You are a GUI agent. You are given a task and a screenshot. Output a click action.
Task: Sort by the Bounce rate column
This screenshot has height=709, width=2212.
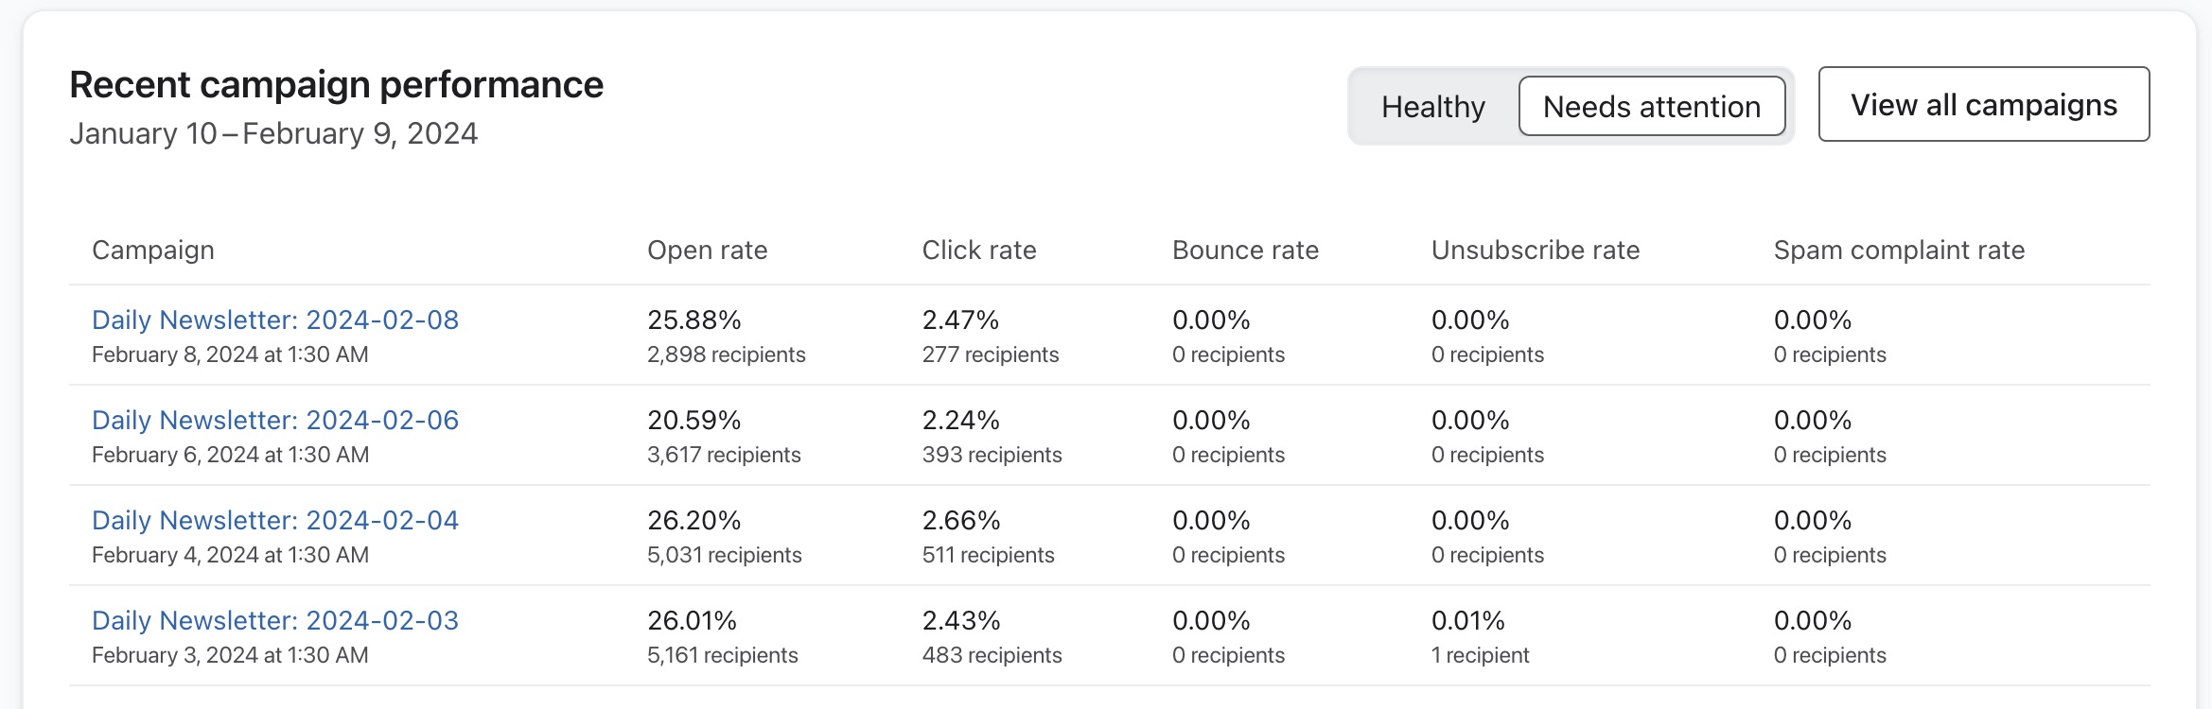(x=1244, y=250)
